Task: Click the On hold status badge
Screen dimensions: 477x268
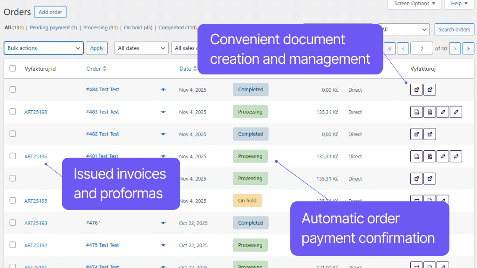Action: pos(247,201)
